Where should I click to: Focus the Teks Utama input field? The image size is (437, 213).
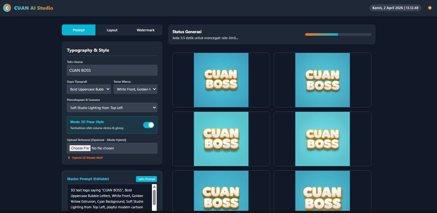112,70
